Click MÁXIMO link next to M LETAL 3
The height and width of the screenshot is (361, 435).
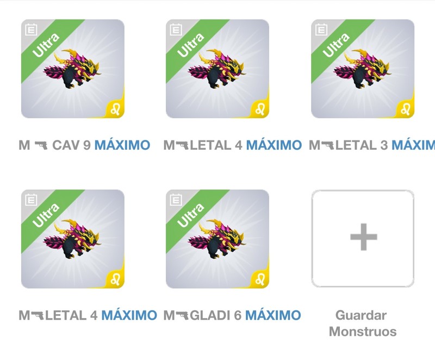tap(413, 145)
